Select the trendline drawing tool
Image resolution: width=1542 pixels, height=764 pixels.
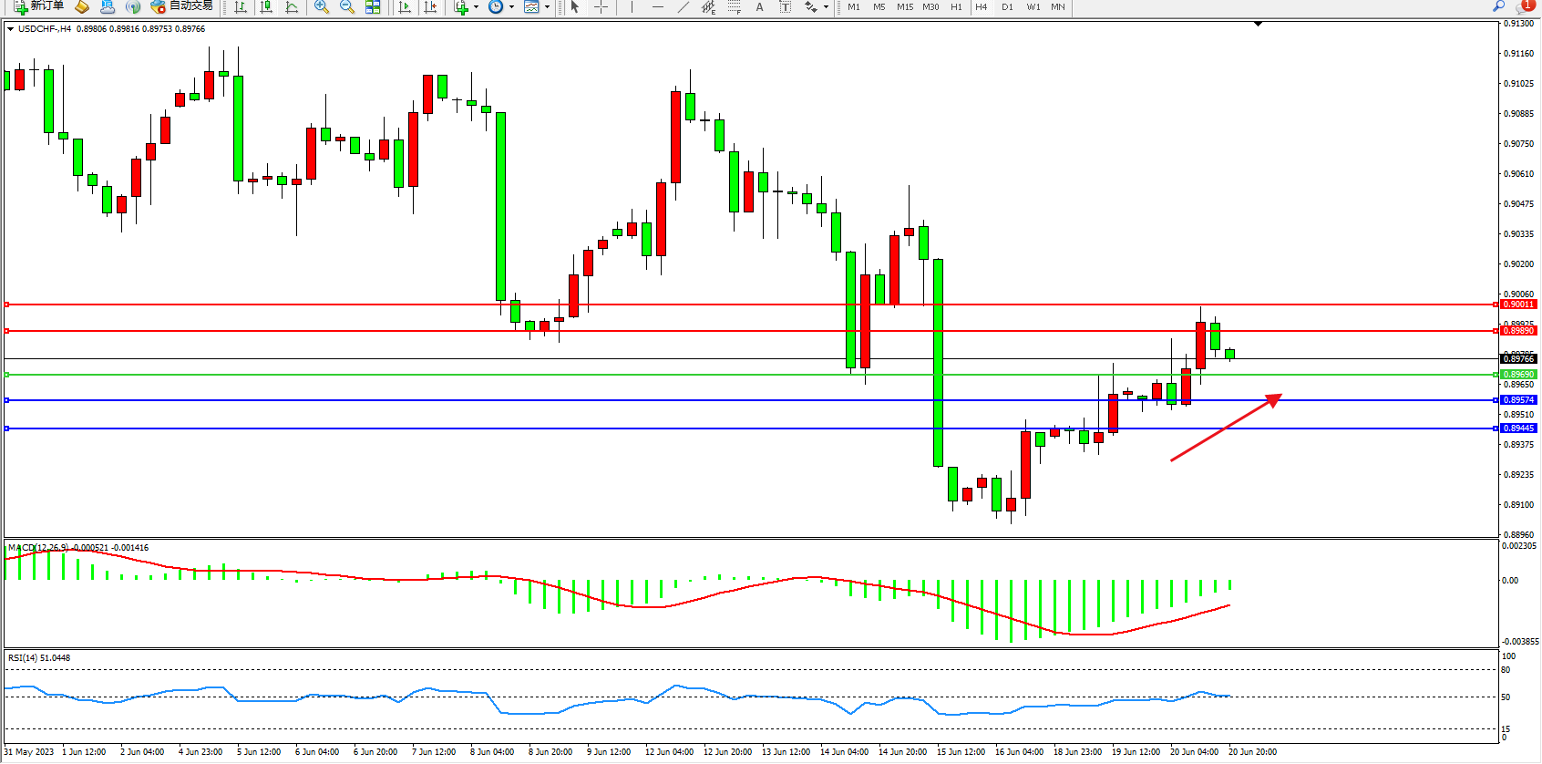683,7
